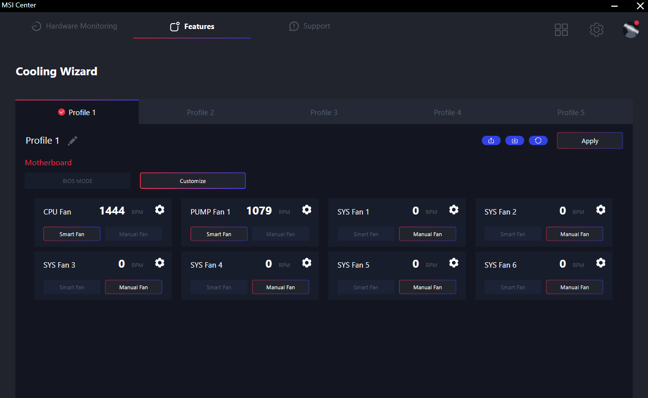Select Smart Fan for SYS Fan 3
The width and height of the screenshot is (648, 398).
(x=72, y=287)
